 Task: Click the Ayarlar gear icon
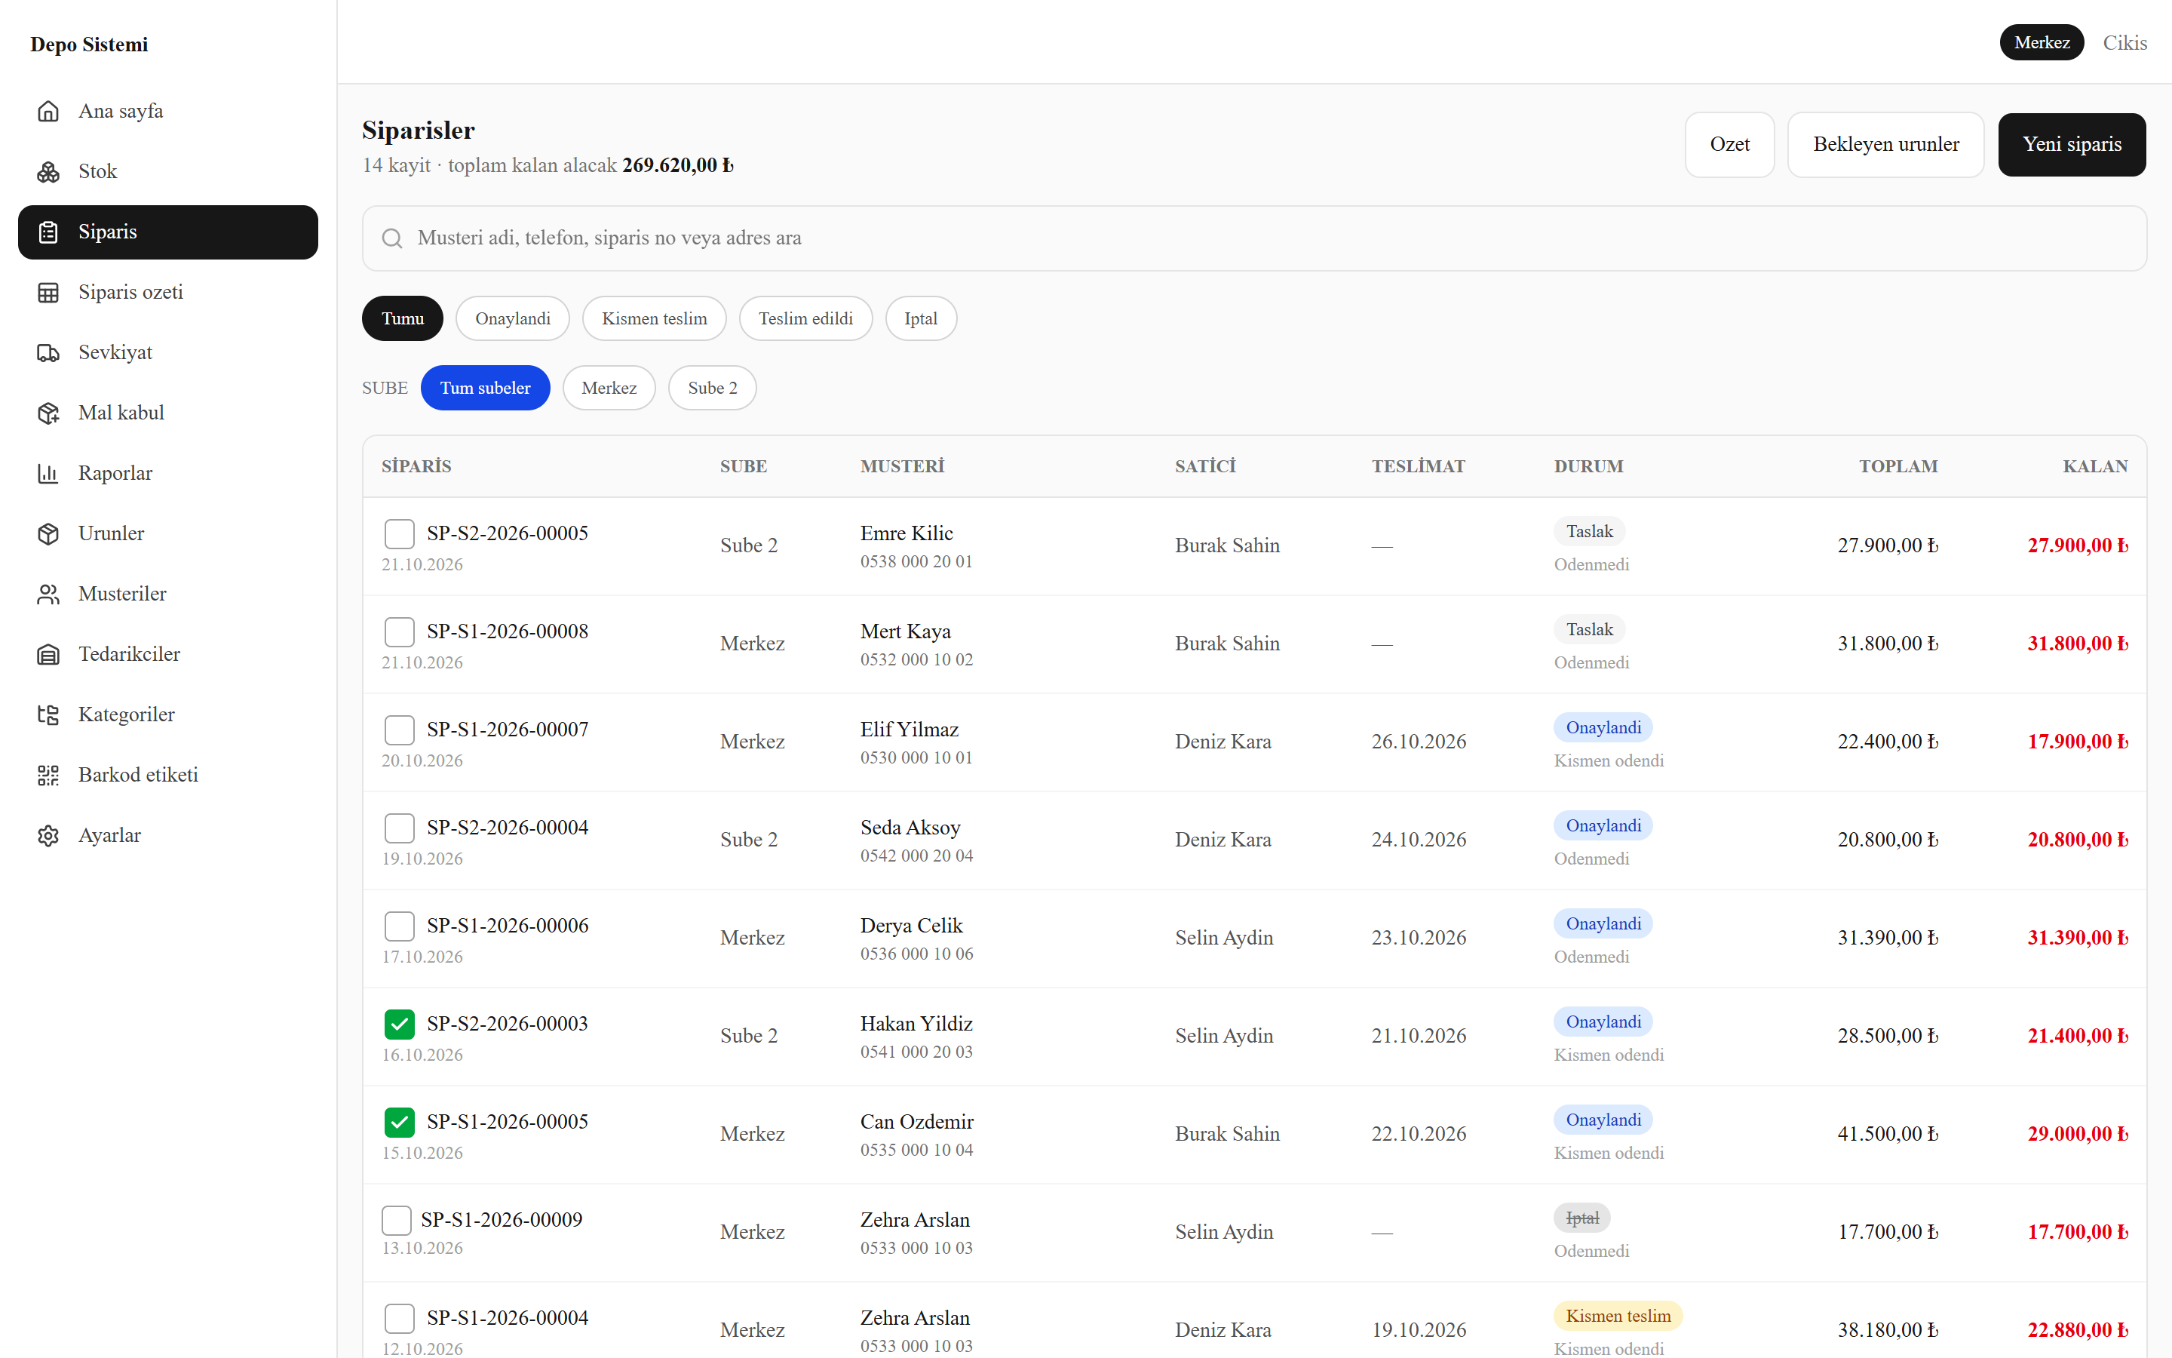[48, 835]
